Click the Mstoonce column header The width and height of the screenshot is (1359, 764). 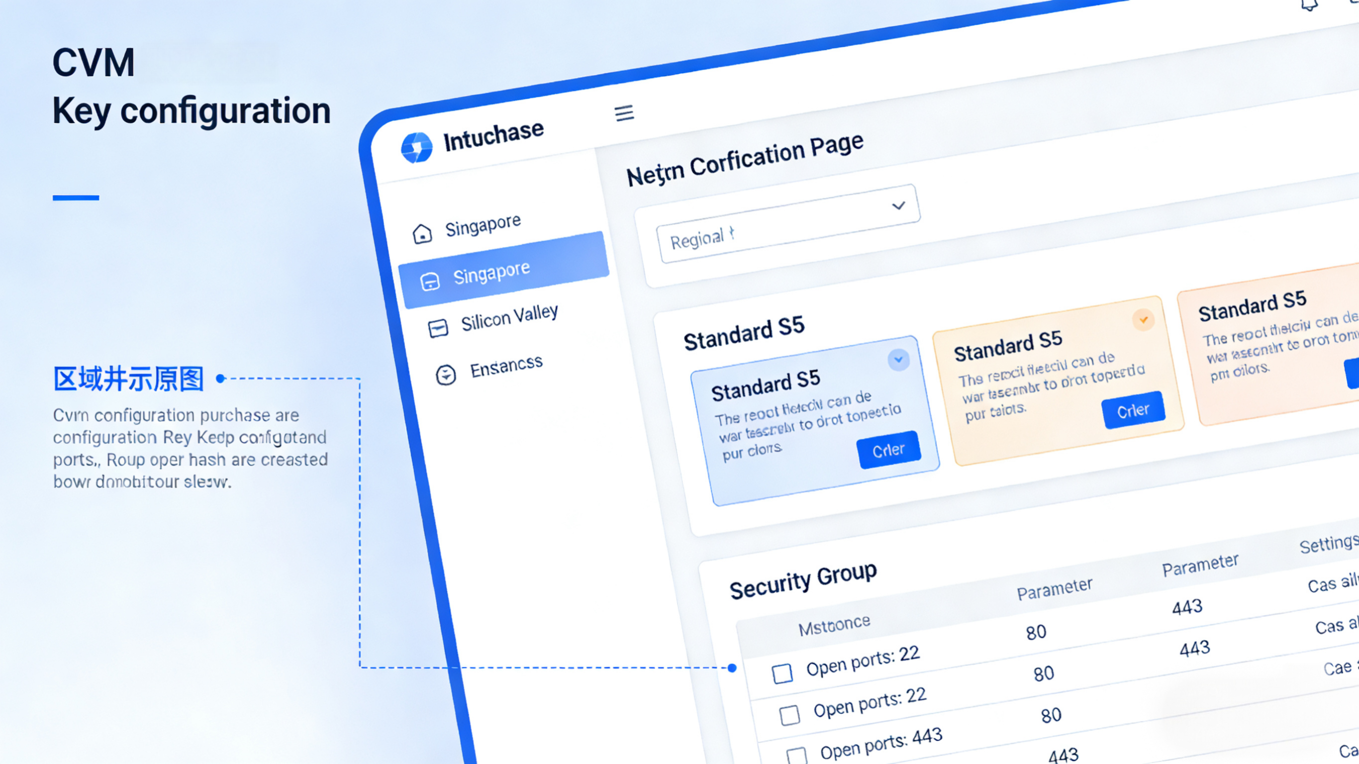(834, 625)
